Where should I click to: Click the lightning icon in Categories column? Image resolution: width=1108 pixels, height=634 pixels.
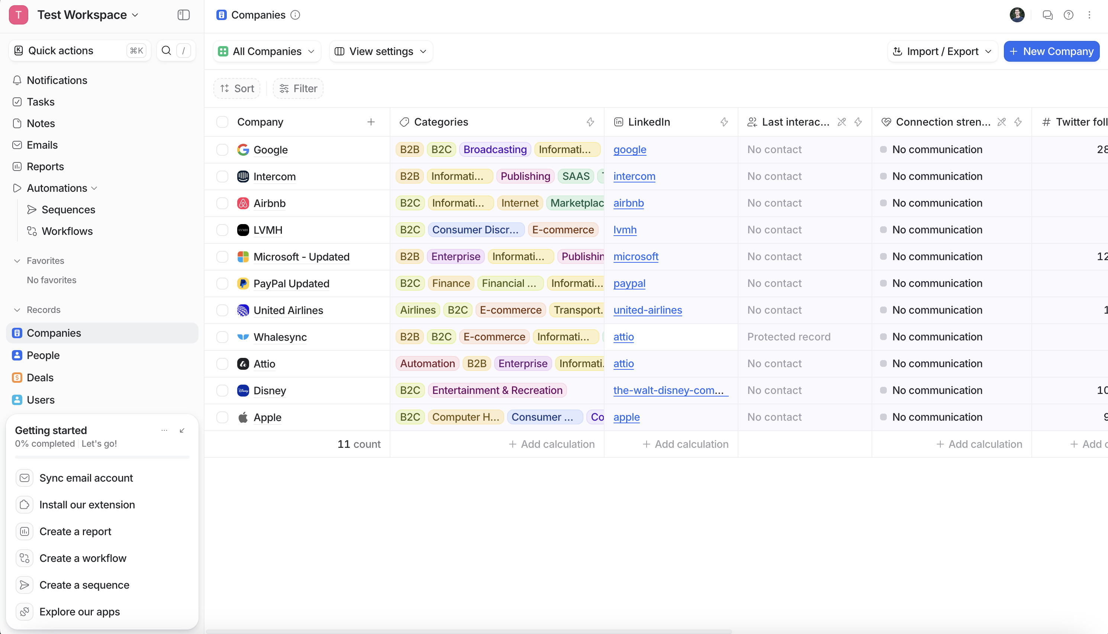click(x=590, y=122)
